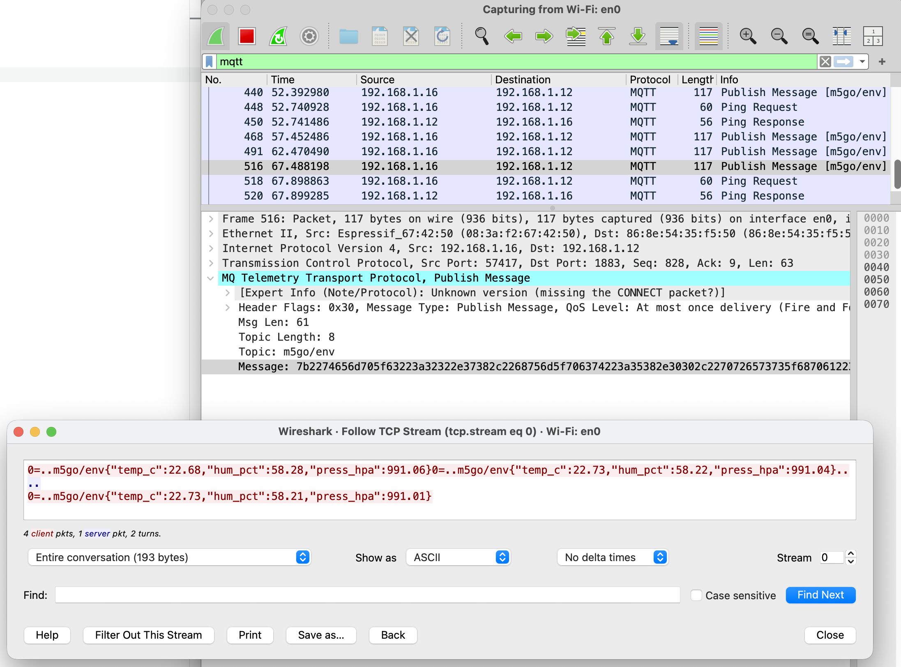
Task: Open the find packet search tool
Action: (482, 36)
